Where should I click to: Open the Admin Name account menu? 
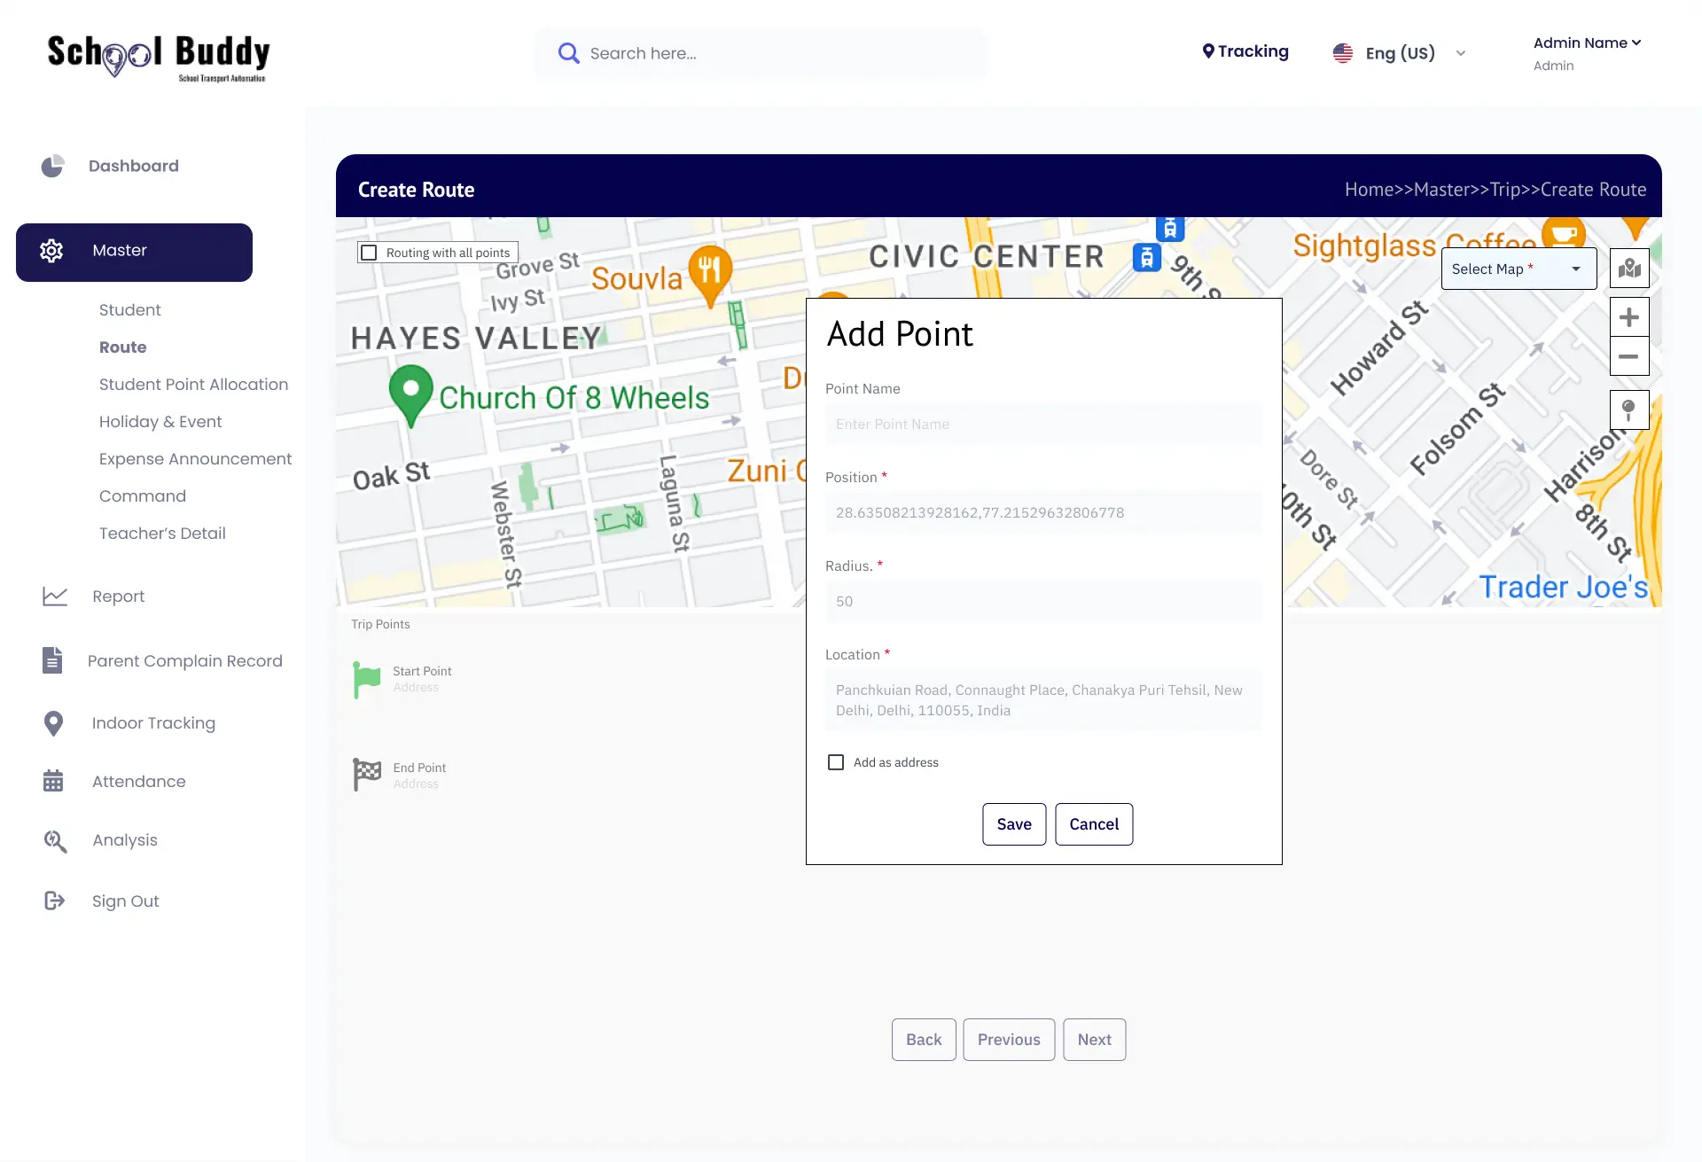click(x=1587, y=43)
